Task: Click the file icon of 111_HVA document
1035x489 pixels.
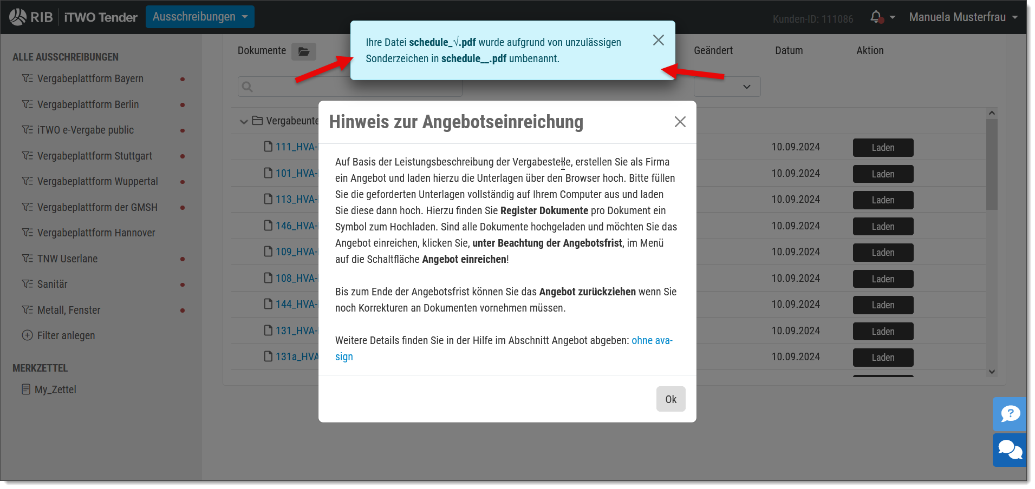Action: coord(268,147)
